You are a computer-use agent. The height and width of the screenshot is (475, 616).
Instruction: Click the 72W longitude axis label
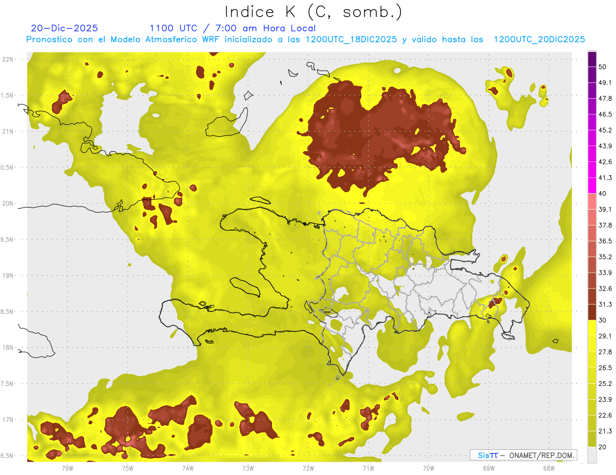(308, 468)
